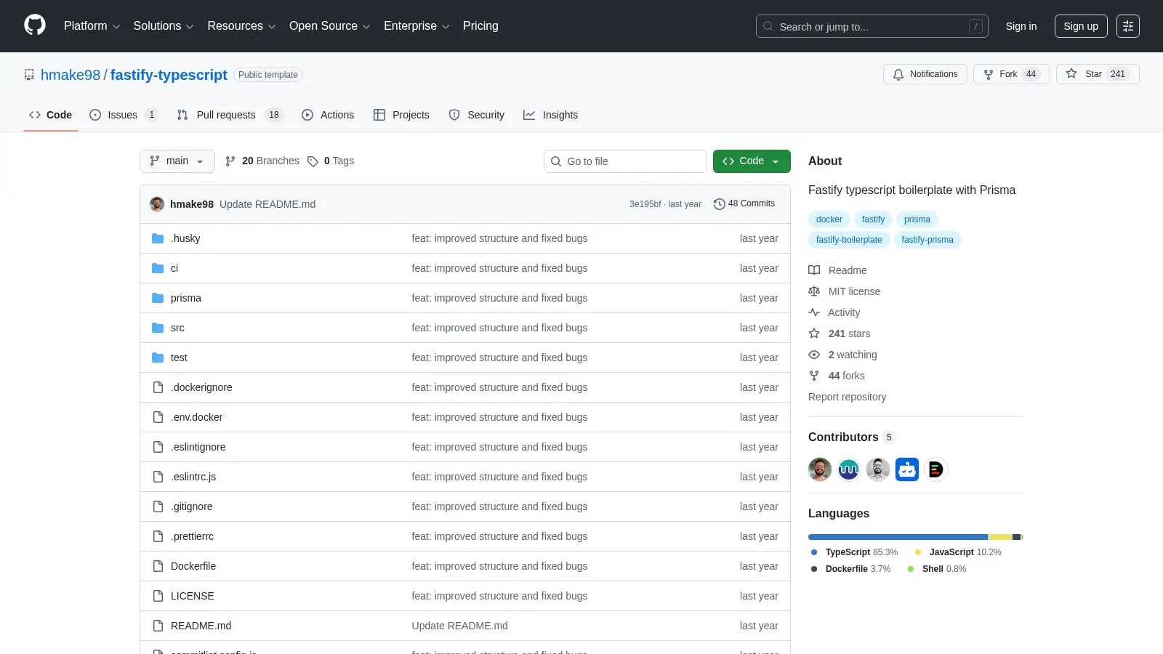This screenshot has height=654, width=1163.
Task: Click the Readme book icon in About
Action: pyautogui.click(x=814, y=270)
